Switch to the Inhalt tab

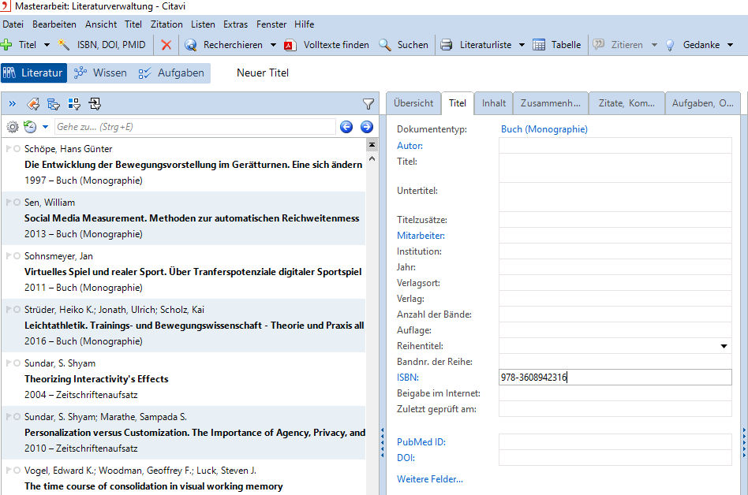tap(494, 103)
